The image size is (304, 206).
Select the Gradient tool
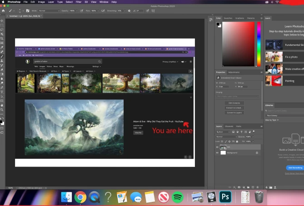(2, 74)
